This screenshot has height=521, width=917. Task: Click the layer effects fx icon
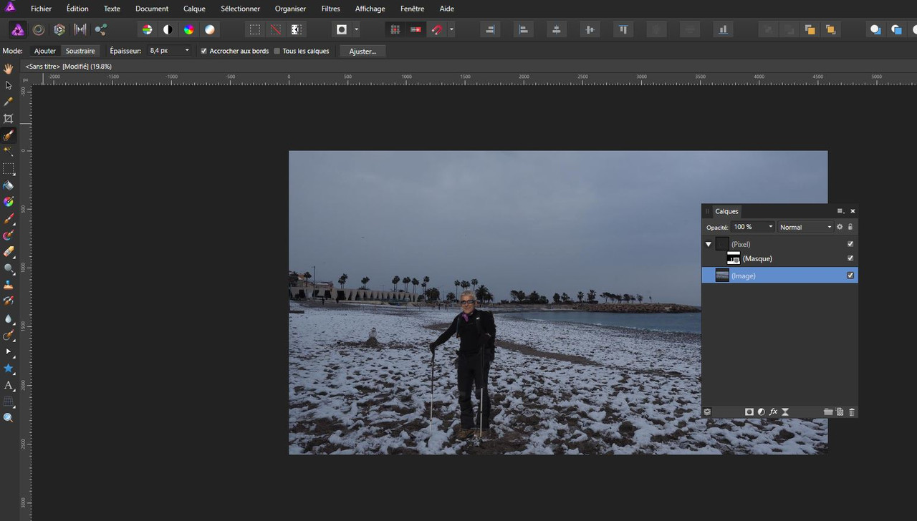[x=773, y=412]
